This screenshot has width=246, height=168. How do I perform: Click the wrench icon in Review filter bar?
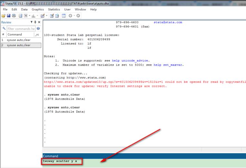pyautogui.click(x=4, y=28)
